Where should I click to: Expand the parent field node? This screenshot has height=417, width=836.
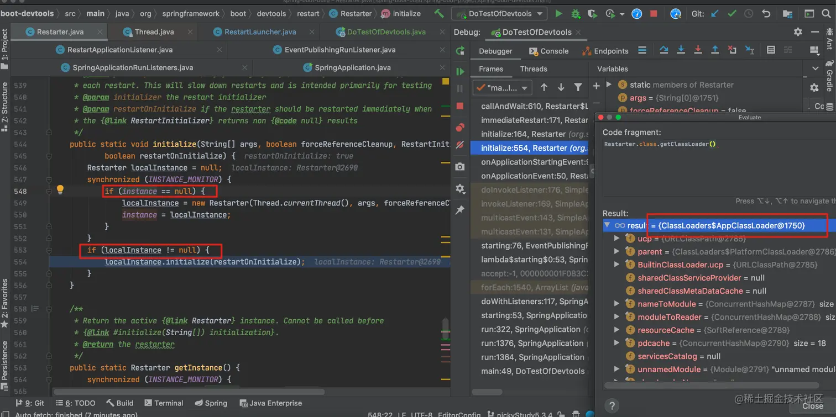pyautogui.click(x=617, y=251)
